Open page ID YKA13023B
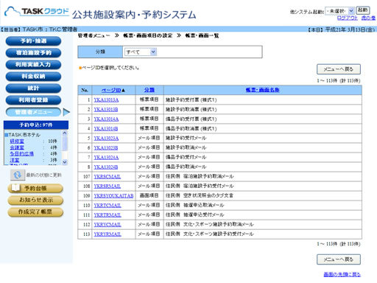The image size is (377, 283). pyautogui.click(x=106, y=148)
